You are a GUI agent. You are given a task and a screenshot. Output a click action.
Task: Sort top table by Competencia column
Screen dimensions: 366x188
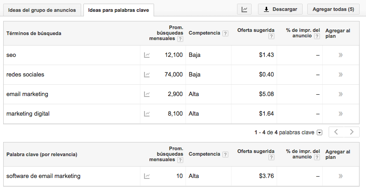click(x=204, y=33)
